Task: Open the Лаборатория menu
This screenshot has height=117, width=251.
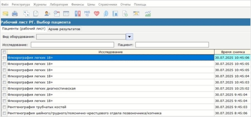Action: pos(59,5)
